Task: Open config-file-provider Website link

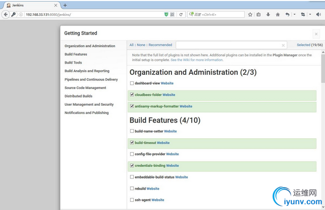Action: 172,154
